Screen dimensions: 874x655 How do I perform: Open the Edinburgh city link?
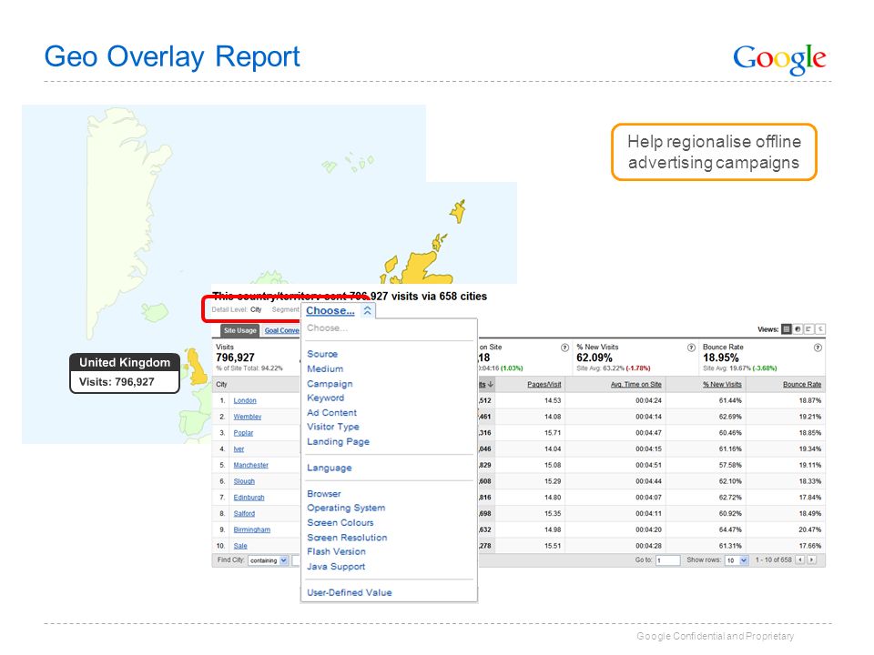(249, 498)
